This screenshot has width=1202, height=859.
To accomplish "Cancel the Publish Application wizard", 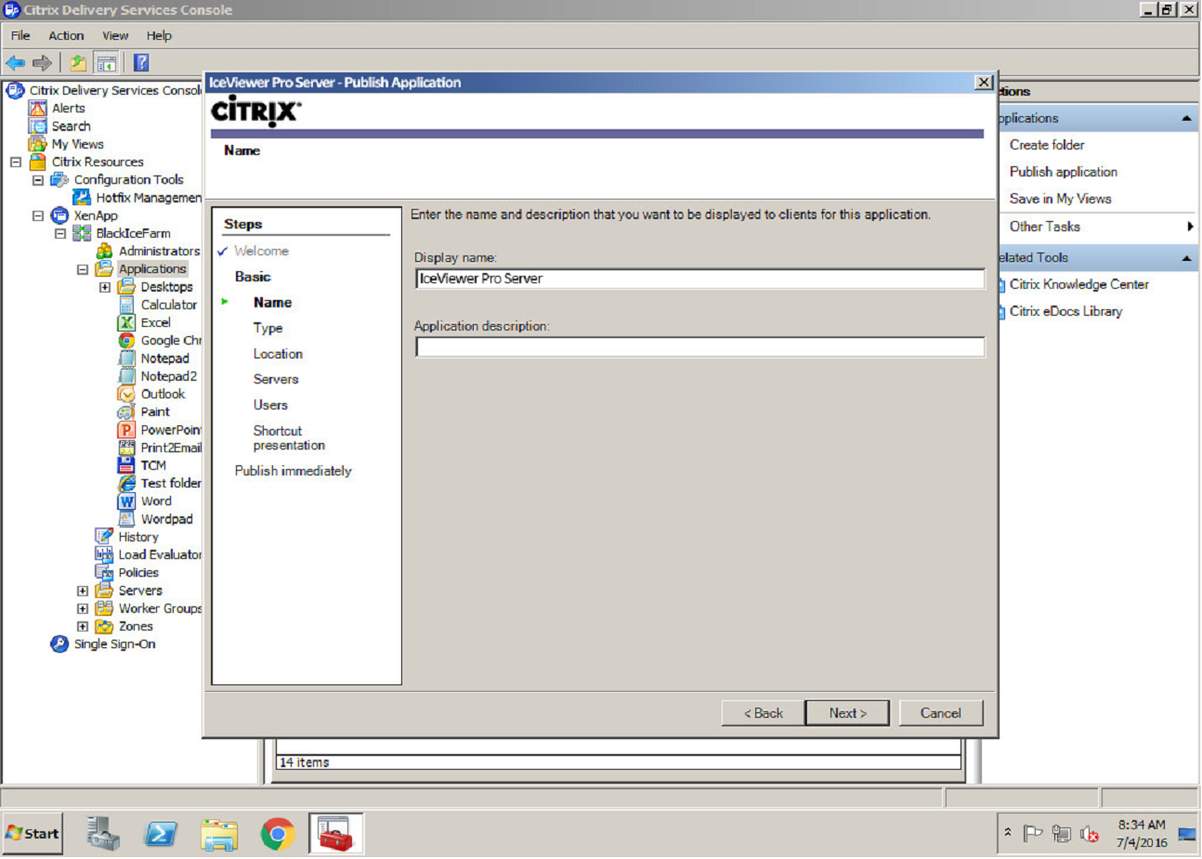I will click(940, 713).
